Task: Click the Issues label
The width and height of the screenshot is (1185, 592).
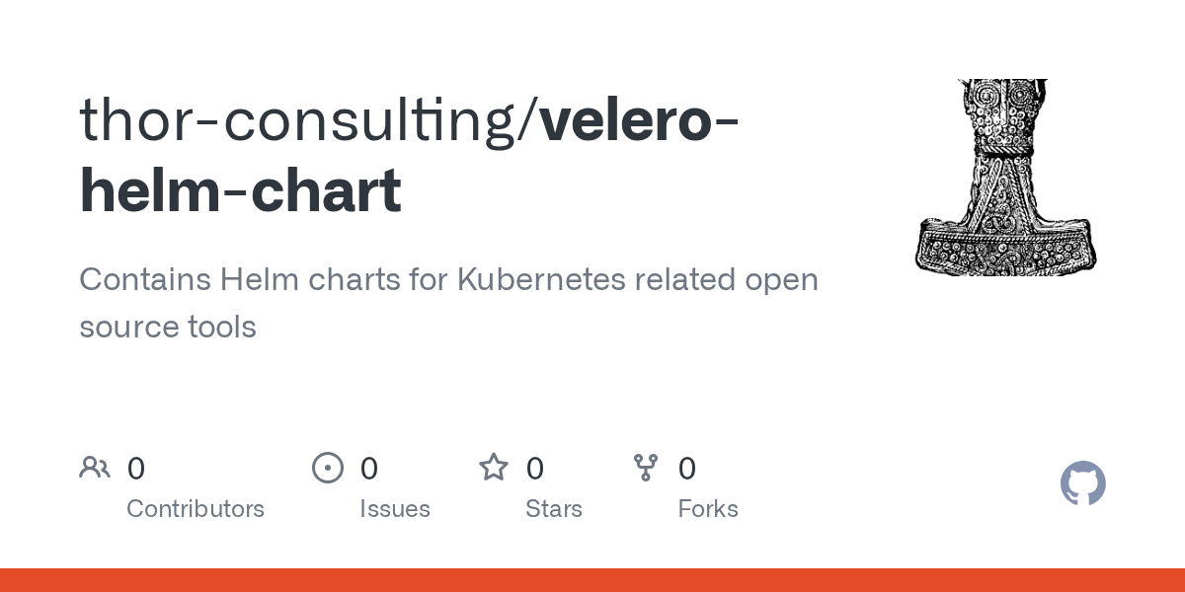Action: pos(395,509)
